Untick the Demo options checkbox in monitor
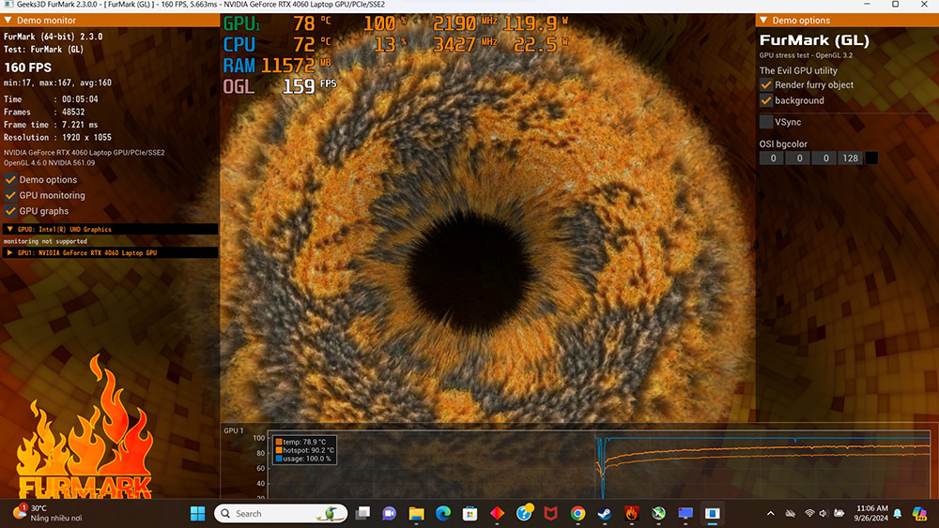 tap(10, 179)
